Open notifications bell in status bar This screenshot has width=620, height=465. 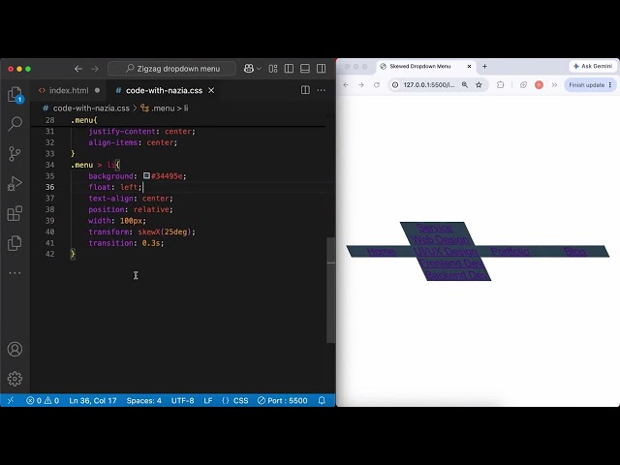coord(322,400)
